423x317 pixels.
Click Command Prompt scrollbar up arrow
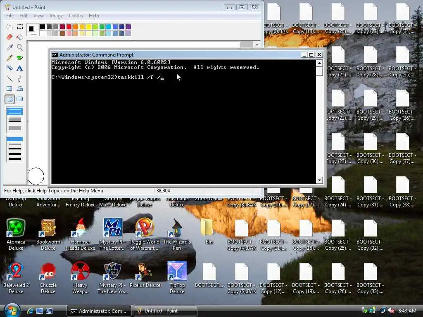tap(319, 63)
